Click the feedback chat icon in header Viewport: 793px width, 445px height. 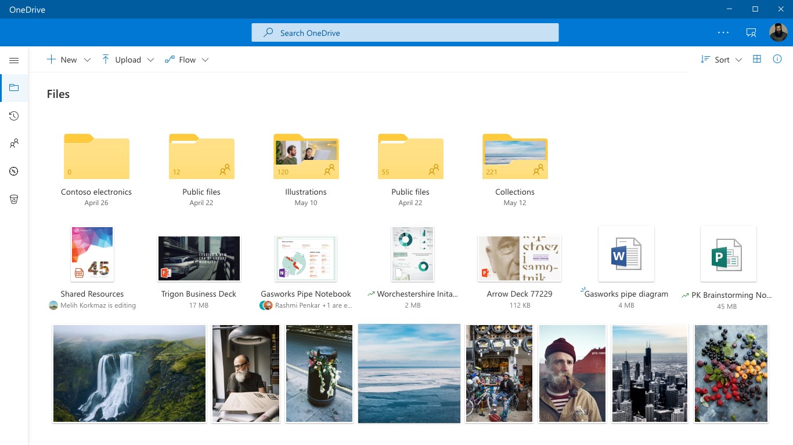[751, 32]
